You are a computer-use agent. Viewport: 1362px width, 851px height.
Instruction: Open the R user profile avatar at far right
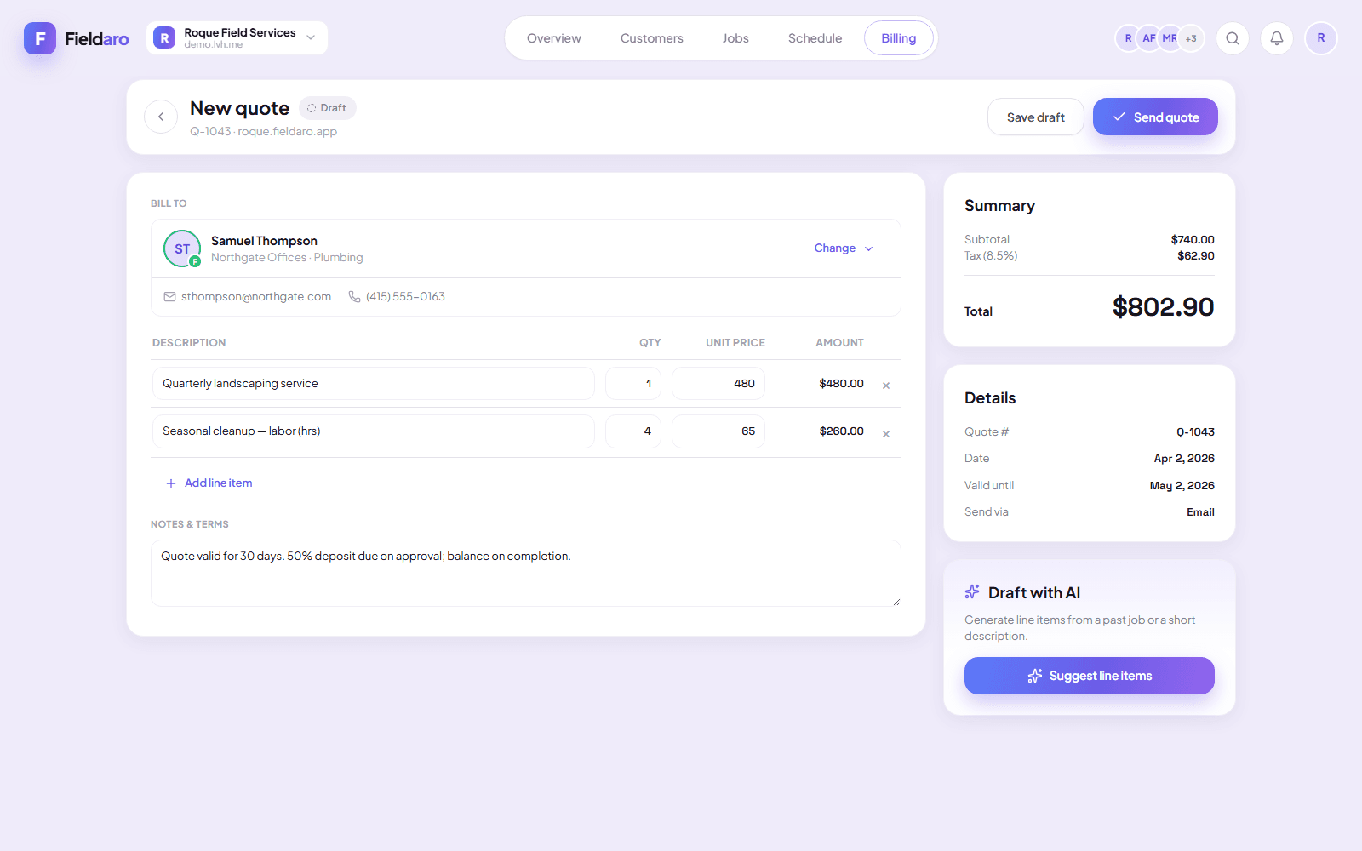tap(1321, 38)
